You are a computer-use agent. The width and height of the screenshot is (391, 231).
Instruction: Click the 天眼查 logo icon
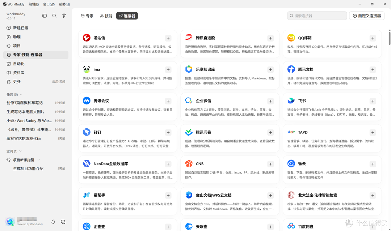pos(189,227)
